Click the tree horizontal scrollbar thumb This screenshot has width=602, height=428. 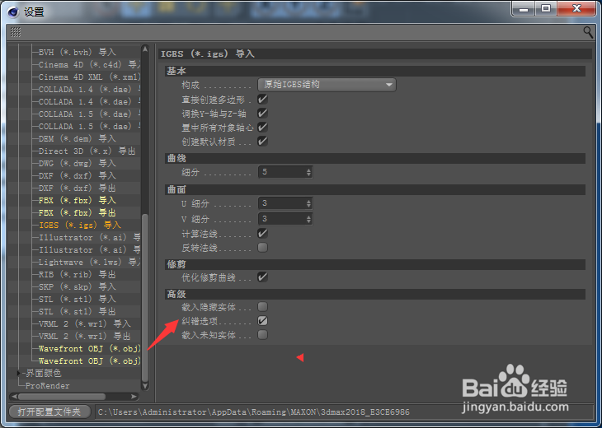(x=61, y=397)
